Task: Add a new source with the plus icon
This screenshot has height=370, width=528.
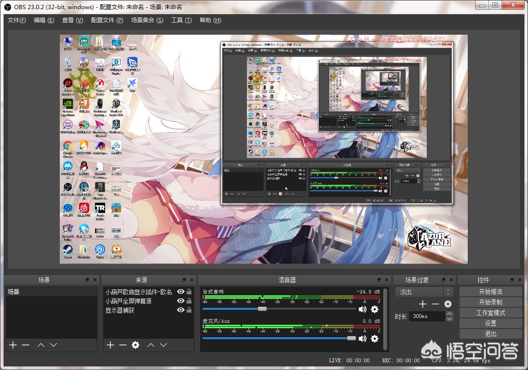Action: pyautogui.click(x=110, y=345)
